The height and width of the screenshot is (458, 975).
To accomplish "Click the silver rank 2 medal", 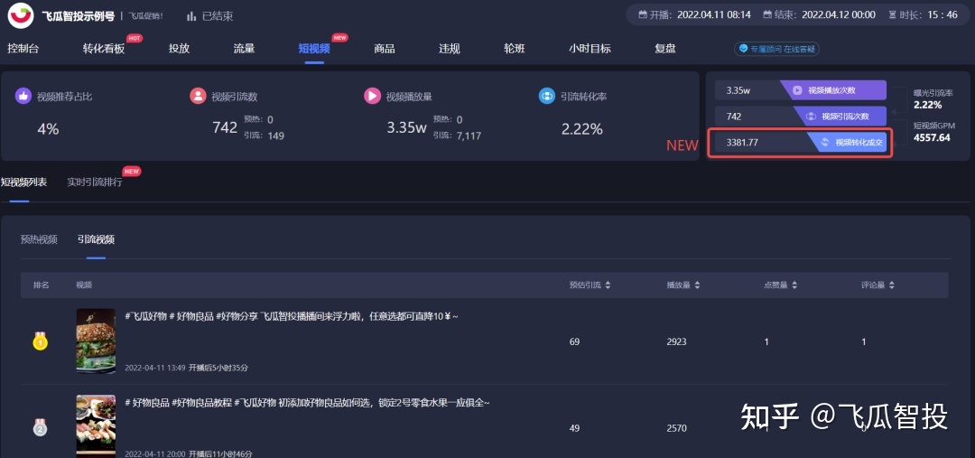I will coord(40,428).
